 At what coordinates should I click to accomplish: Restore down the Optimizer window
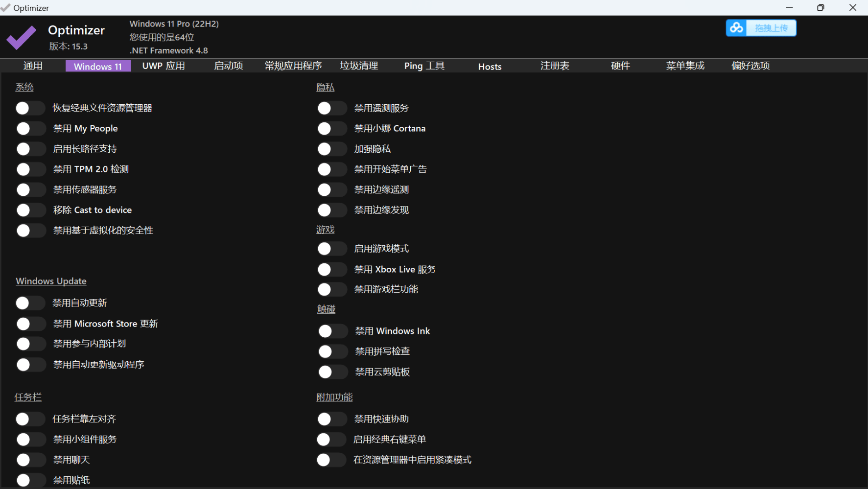pyautogui.click(x=821, y=8)
